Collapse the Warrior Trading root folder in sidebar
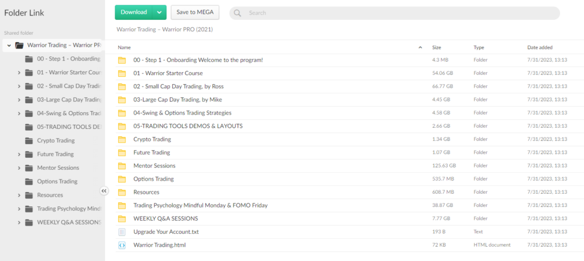584x261 pixels. [x=9, y=45]
